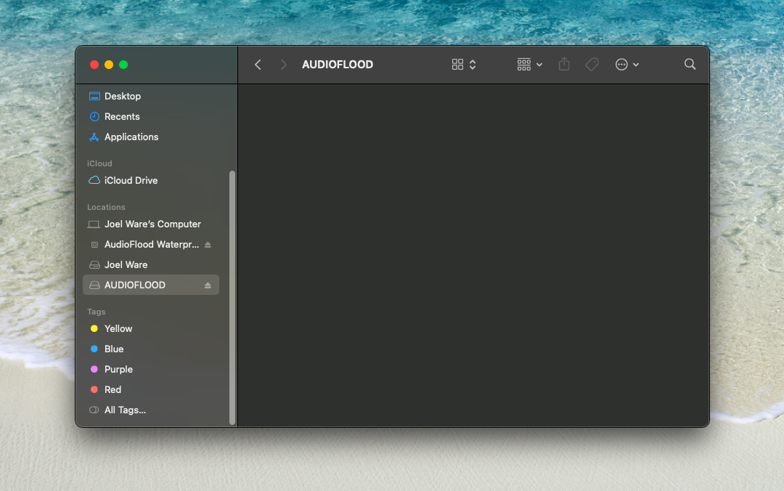
Task: Click the Recents clock icon
Action: coord(94,117)
